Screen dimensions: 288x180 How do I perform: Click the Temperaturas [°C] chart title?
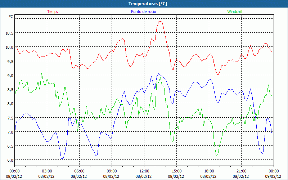pos(148,4)
